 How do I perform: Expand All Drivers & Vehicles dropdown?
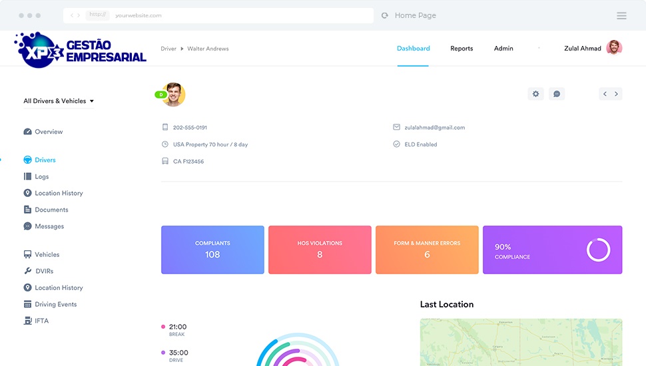tap(59, 101)
